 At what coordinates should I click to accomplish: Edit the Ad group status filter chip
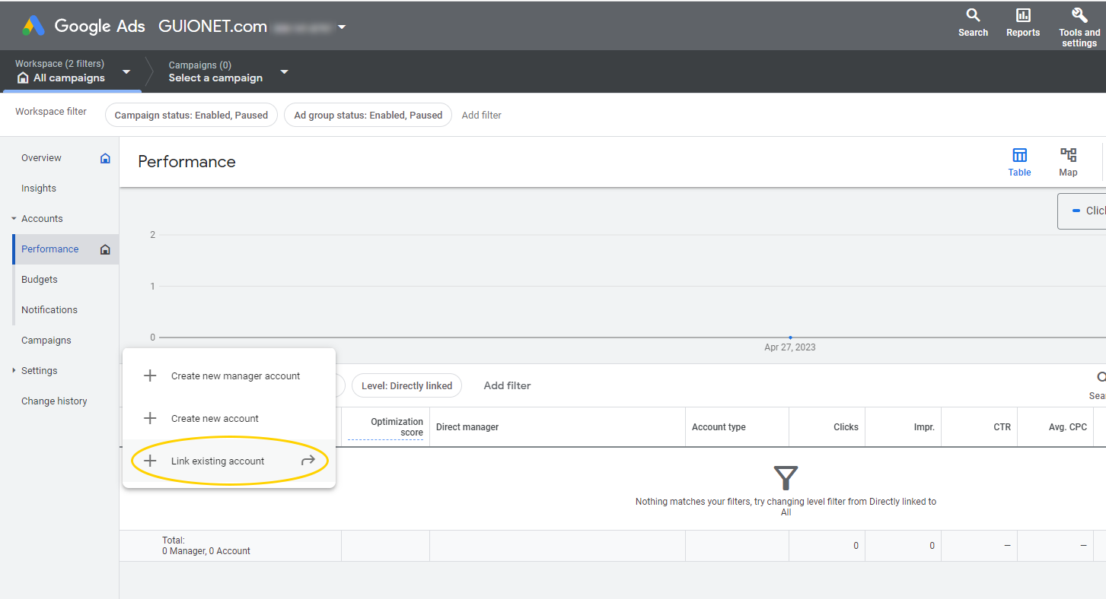(368, 116)
